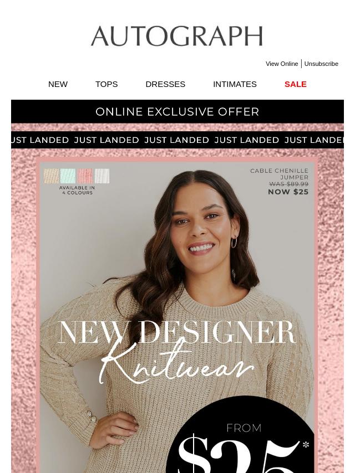
Task: Click the Online Exclusive Offer banner
Action: [177, 112]
